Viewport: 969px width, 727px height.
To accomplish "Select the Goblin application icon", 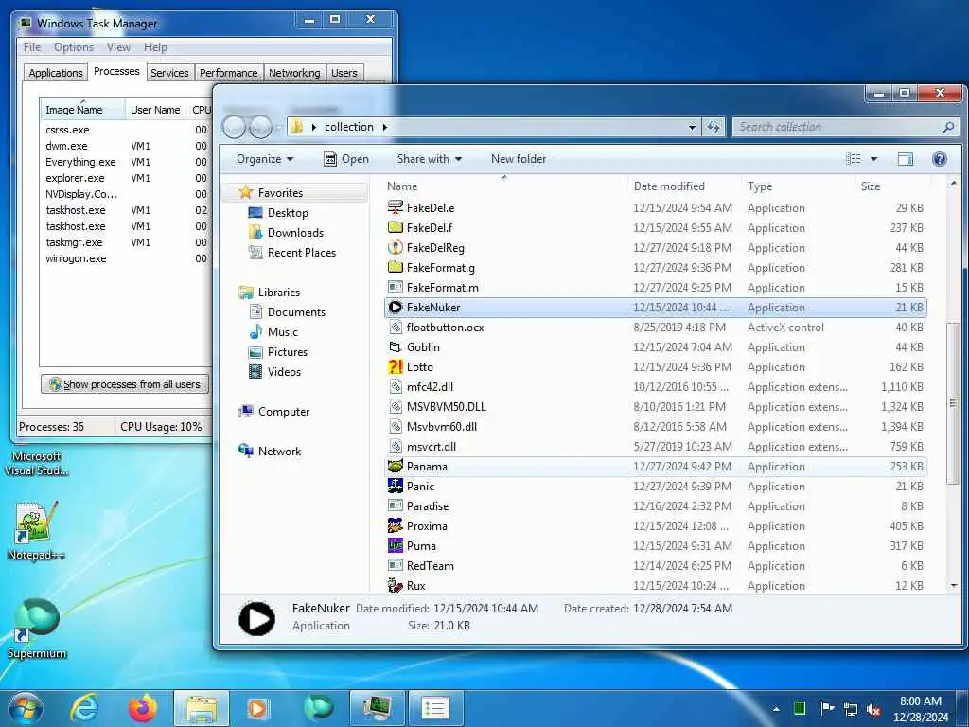I will click(395, 346).
